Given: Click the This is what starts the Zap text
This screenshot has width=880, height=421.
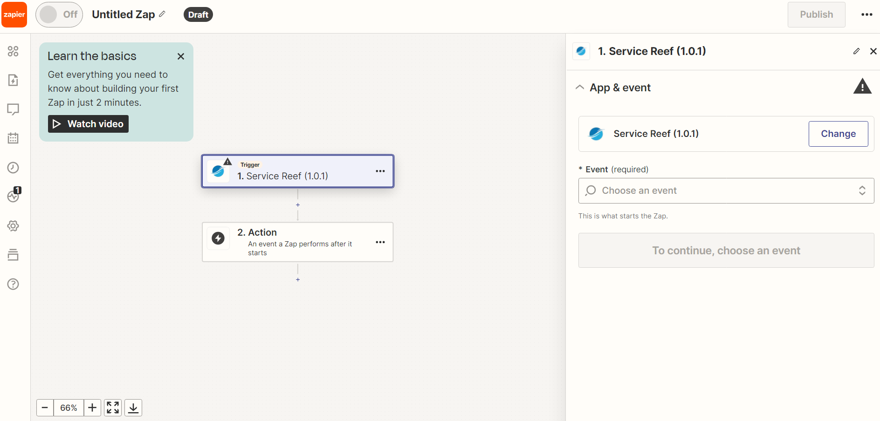Looking at the screenshot, I should (623, 216).
